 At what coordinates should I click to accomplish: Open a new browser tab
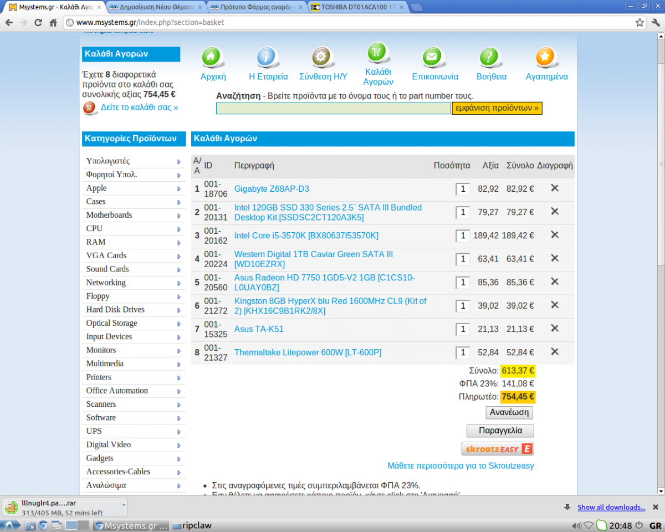click(x=417, y=7)
